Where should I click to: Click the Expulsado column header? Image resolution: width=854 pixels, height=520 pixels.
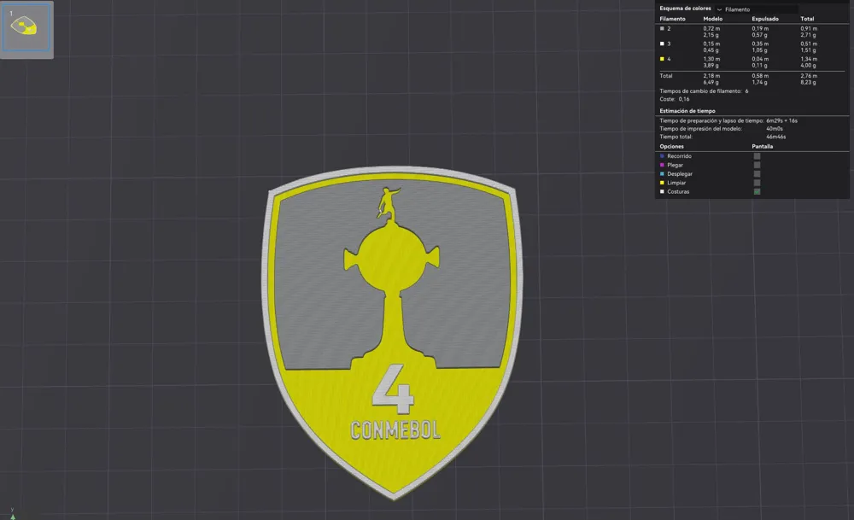coord(765,19)
